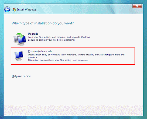Screen dimensions: 147x119
Task: Close the Install Windows dialog
Action: [137, 6]
